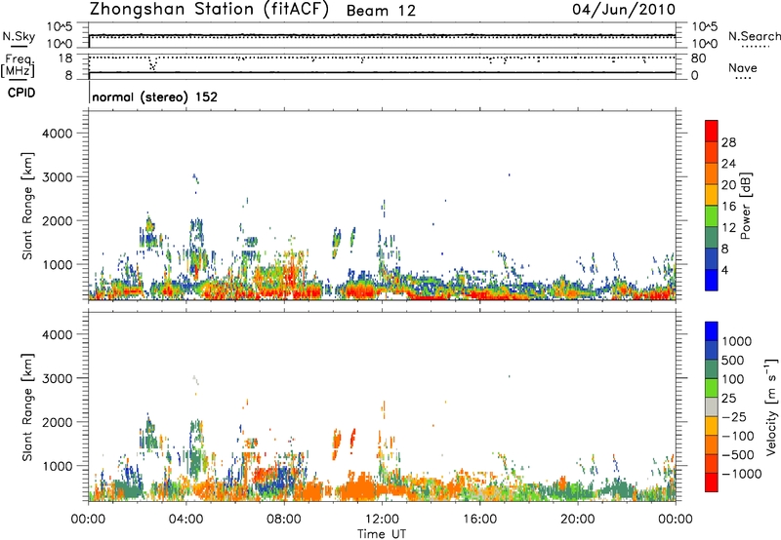This screenshot has width=781, height=540.
Task: Click the '28' Power colorbar value
Action: pos(728,142)
